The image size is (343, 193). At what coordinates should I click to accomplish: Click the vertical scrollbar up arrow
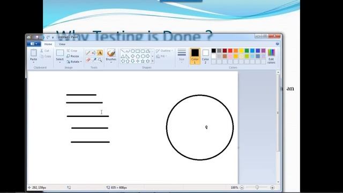278,72
